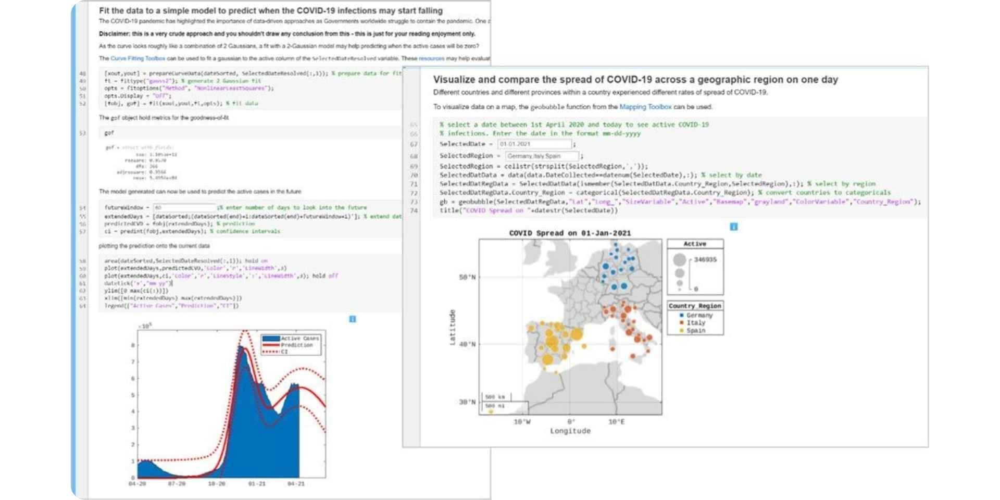Image resolution: width=1000 pixels, height=500 pixels.
Task: Click the 500 km map scale bar
Action: pyautogui.click(x=495, y=397)
